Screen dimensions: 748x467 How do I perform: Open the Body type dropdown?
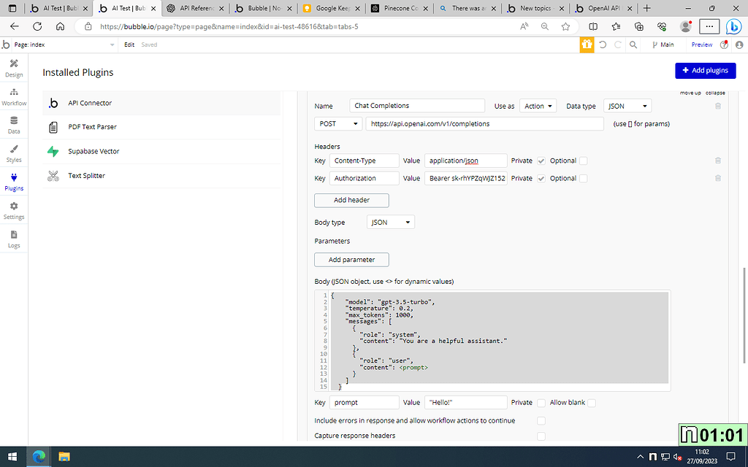(x=390, y=222)
